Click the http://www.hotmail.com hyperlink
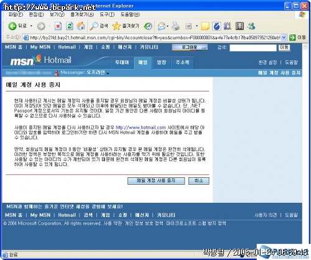Screen dimensions: 311x260 pos(141,128)
